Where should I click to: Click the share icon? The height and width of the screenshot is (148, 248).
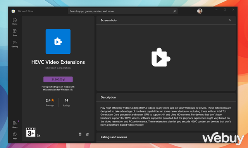click(x=87, y=134)
